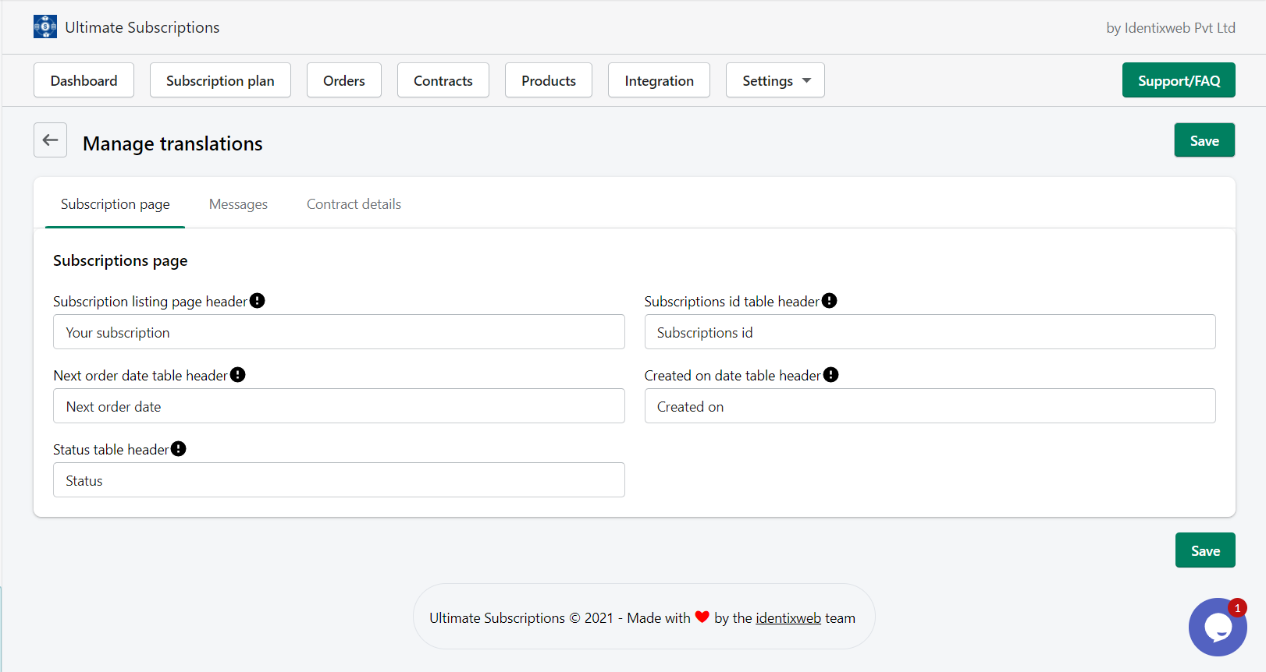
Task: Open the Dashboard page
Action: click(x=84, y=80)
